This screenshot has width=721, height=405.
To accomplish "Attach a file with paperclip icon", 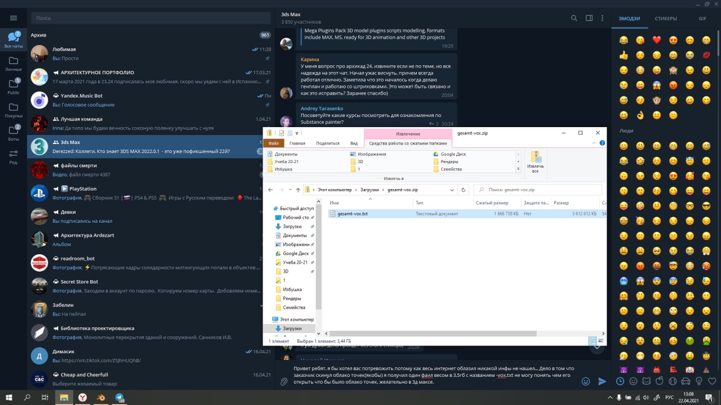I will [284, 381].
